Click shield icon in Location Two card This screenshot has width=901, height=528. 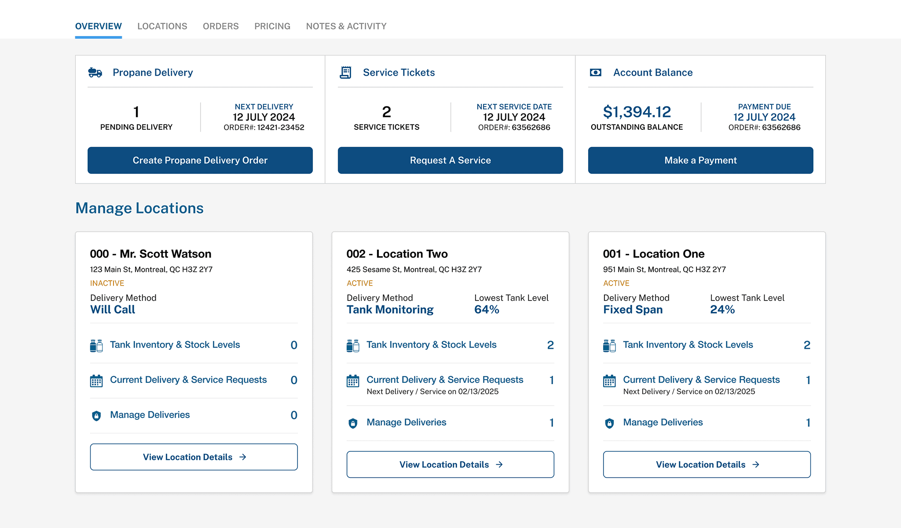coord(353,423)
